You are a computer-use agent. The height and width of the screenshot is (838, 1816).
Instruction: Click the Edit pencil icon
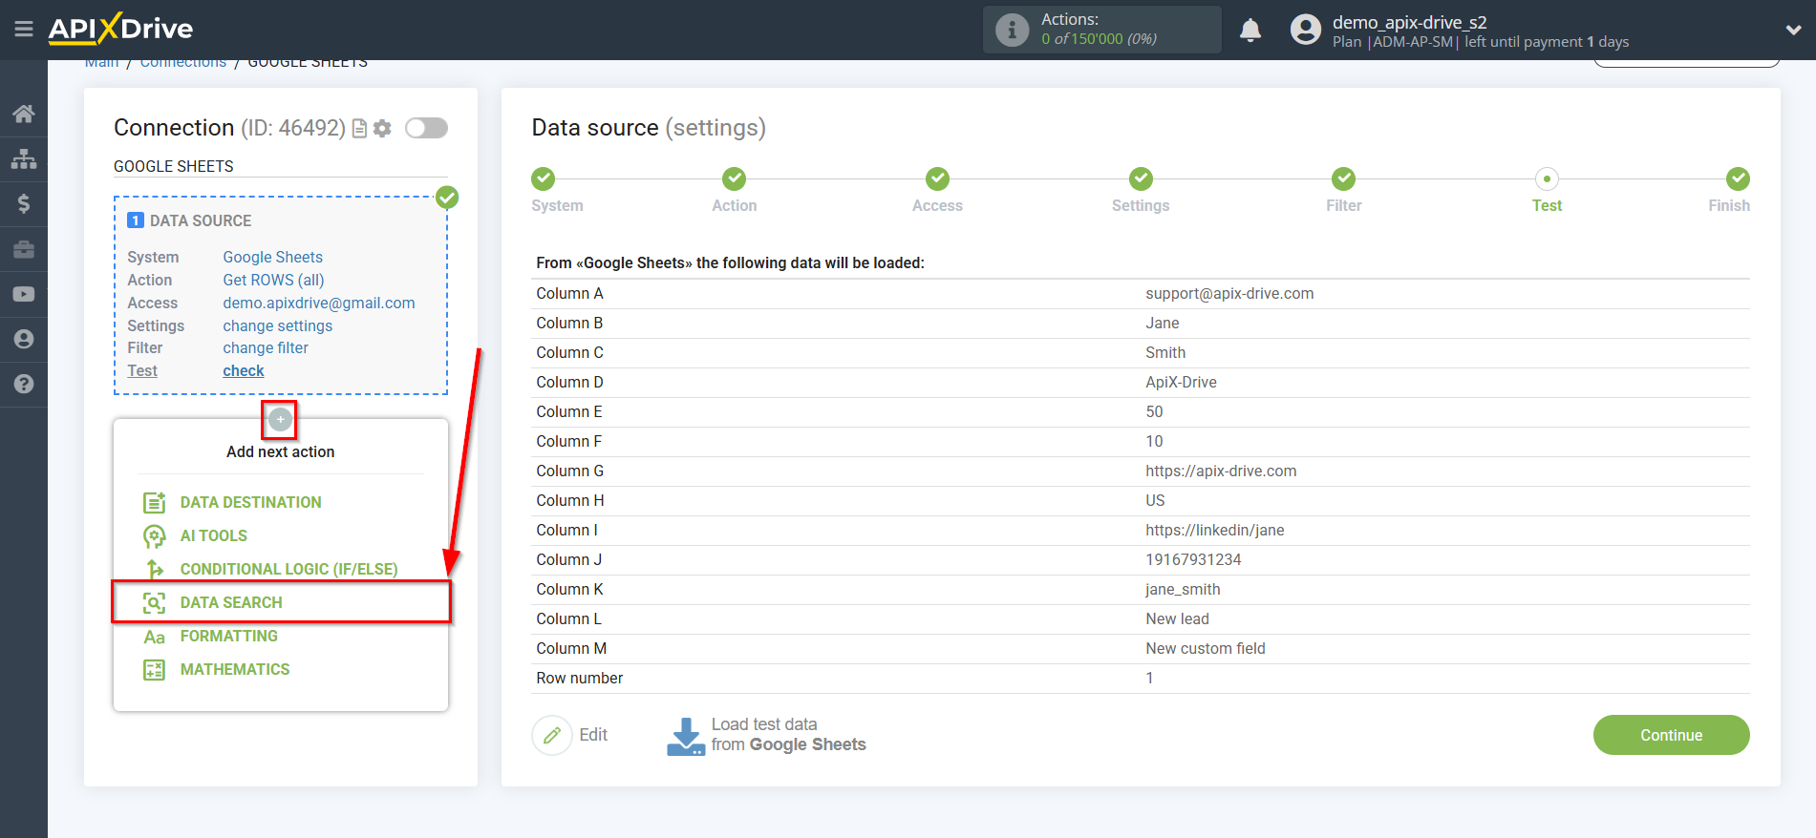pos(552,735)
